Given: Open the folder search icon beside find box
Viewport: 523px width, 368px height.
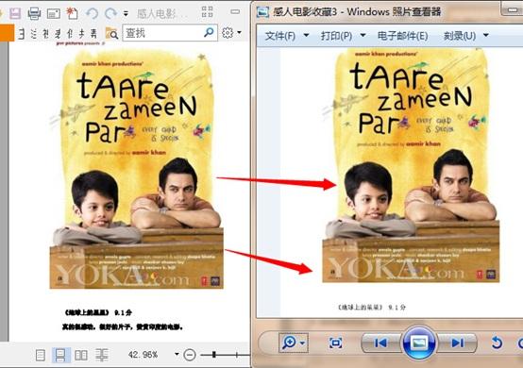Looking at the screenshot, I should tap(111, 33).
